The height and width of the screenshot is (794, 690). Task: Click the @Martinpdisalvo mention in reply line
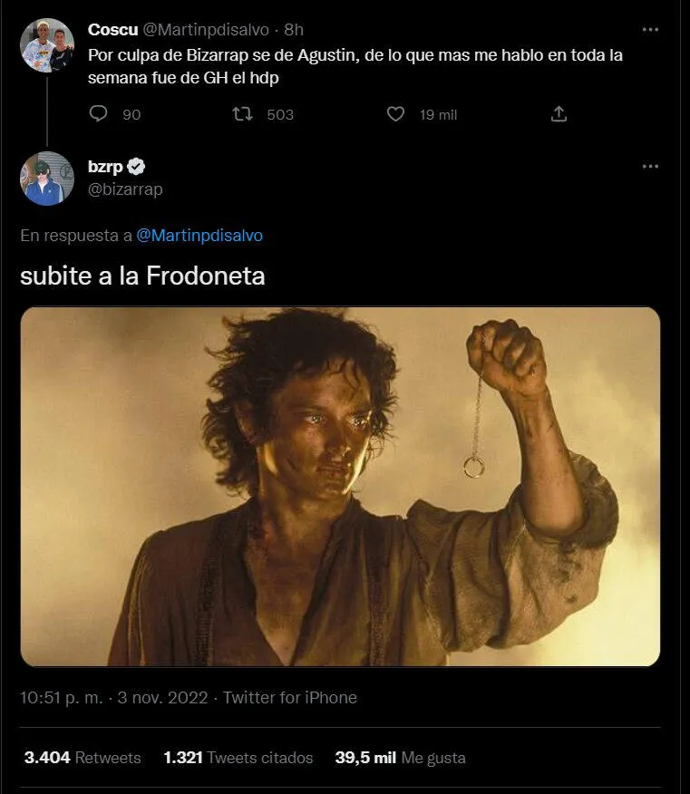[199, 236]
